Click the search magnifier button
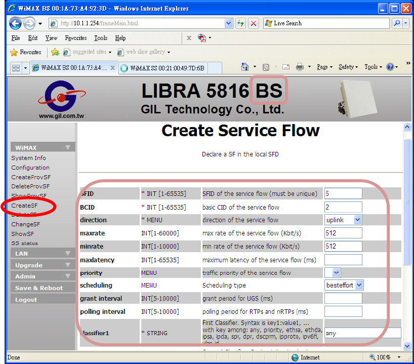The width and height of the screenshot is (414, 364). pos(397,23)
